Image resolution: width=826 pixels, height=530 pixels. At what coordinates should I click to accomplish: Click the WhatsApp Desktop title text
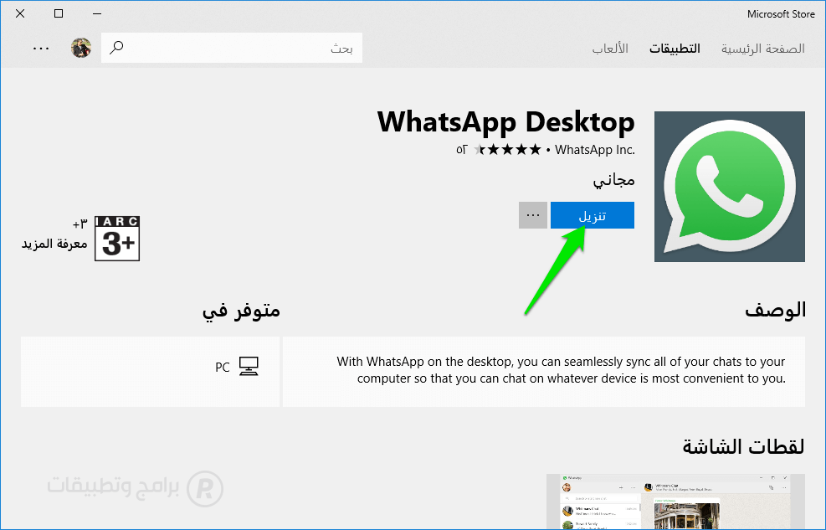505,121
